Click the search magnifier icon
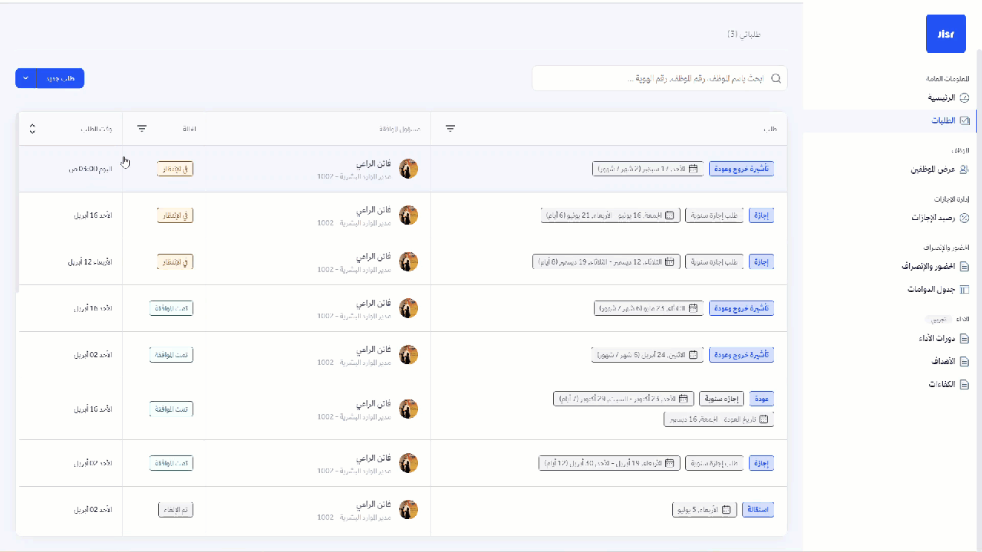The width and height of the screenshot is (982, 552). (776, 78)
